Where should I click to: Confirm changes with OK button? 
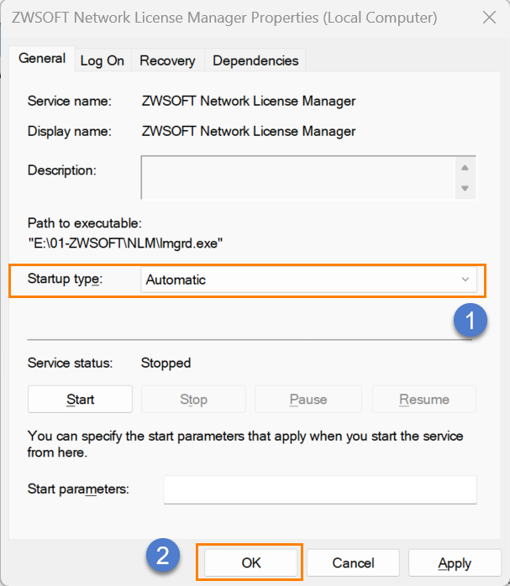(251, 562)
